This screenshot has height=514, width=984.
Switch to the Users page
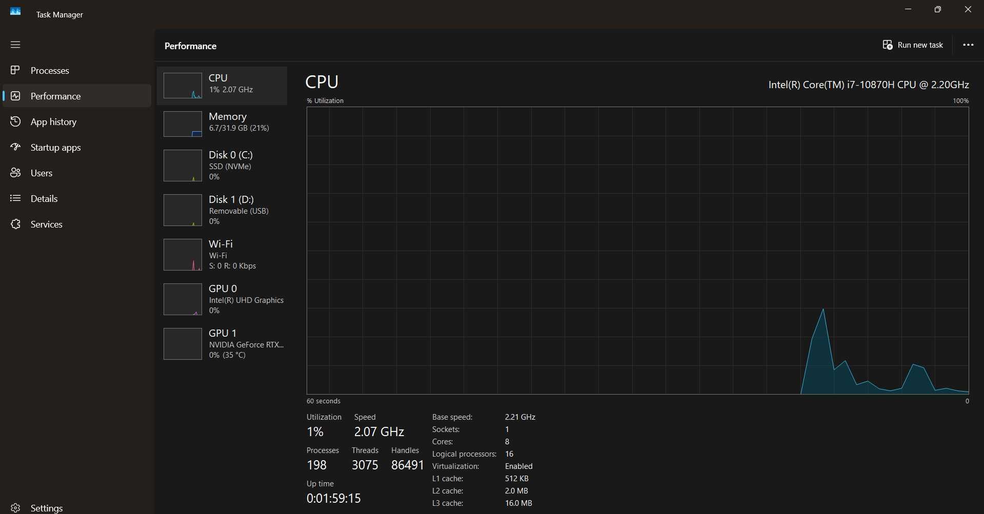click(77, 173)
